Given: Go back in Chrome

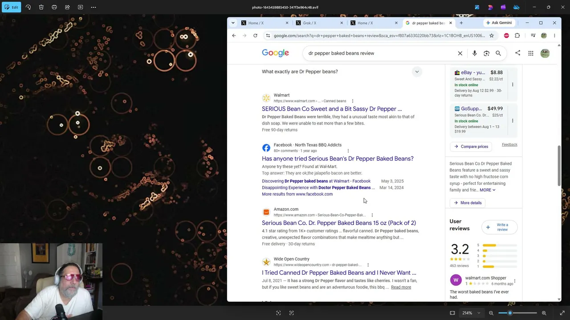Looking at the screenshot, I should point(234,36).
